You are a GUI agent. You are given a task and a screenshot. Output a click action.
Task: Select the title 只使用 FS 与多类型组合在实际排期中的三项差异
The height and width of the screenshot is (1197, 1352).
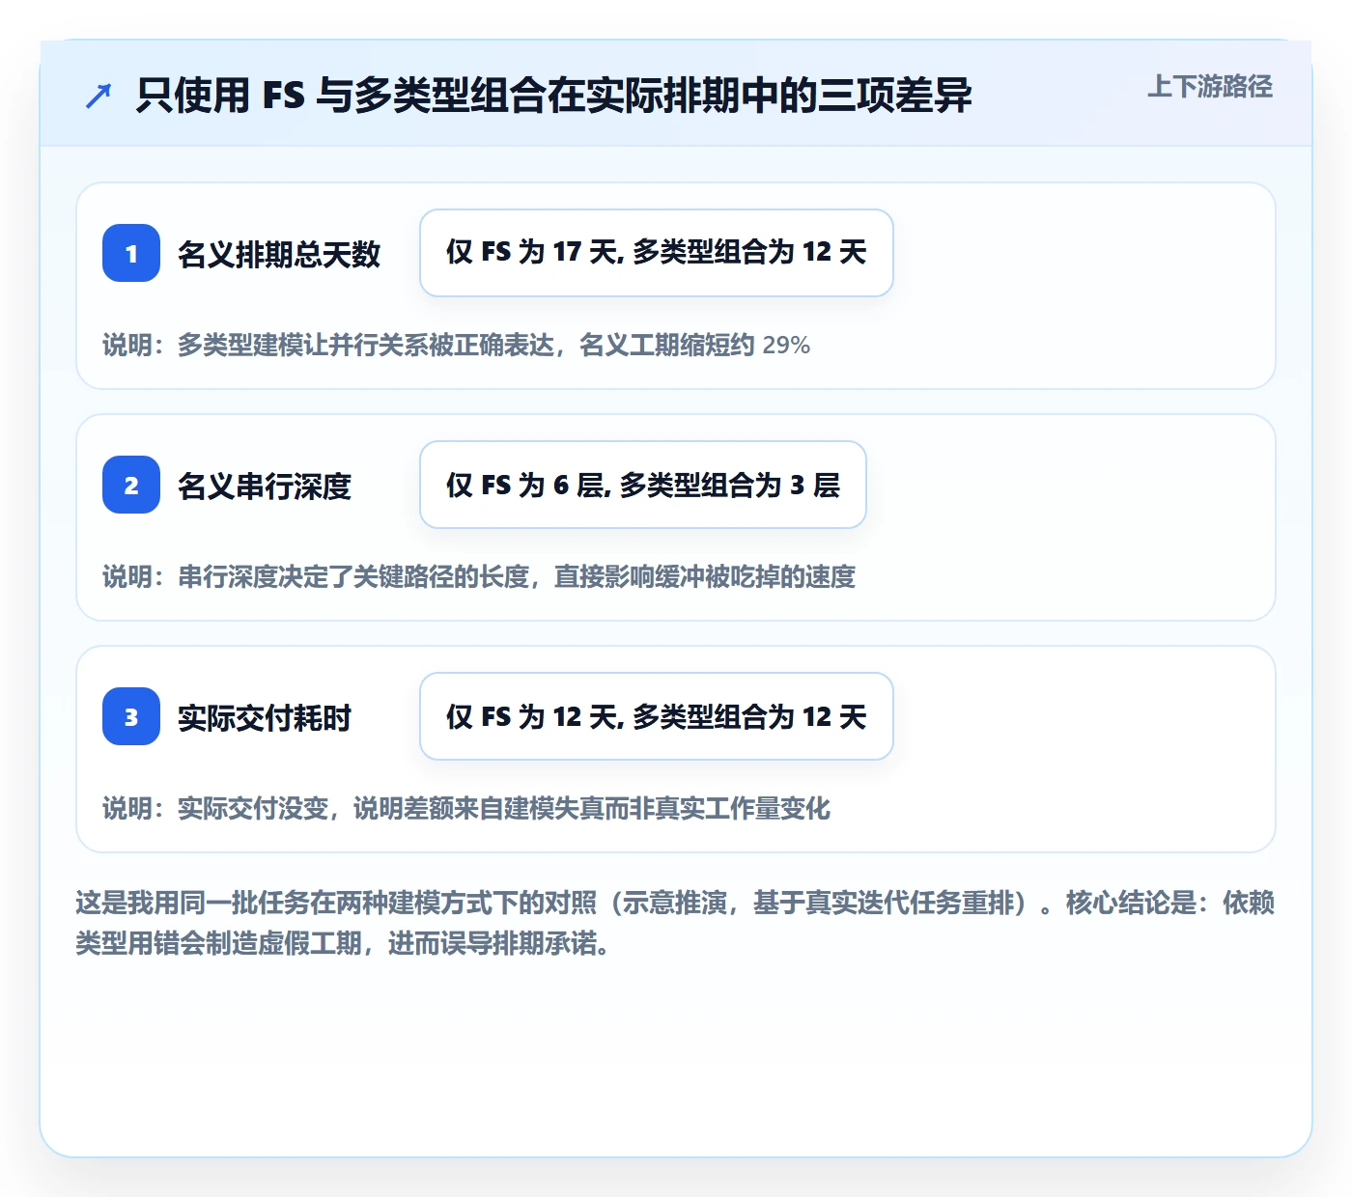(553, 96)
